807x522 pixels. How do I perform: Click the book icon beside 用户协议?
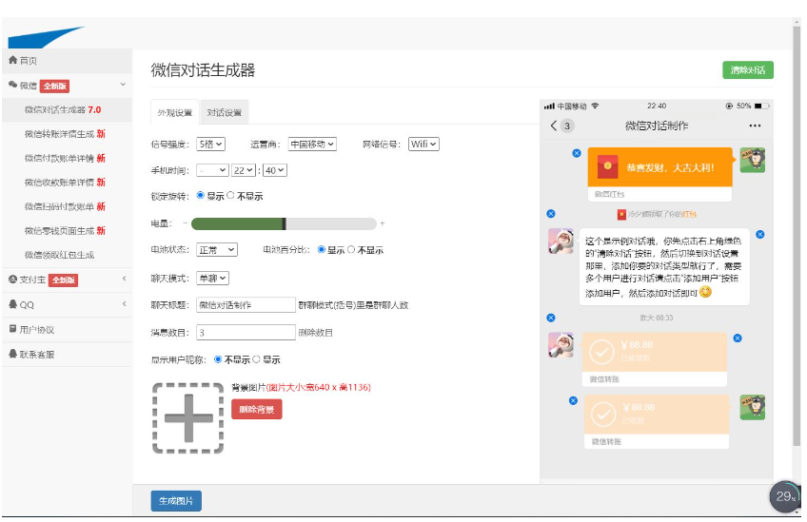(x=13, y=329)
